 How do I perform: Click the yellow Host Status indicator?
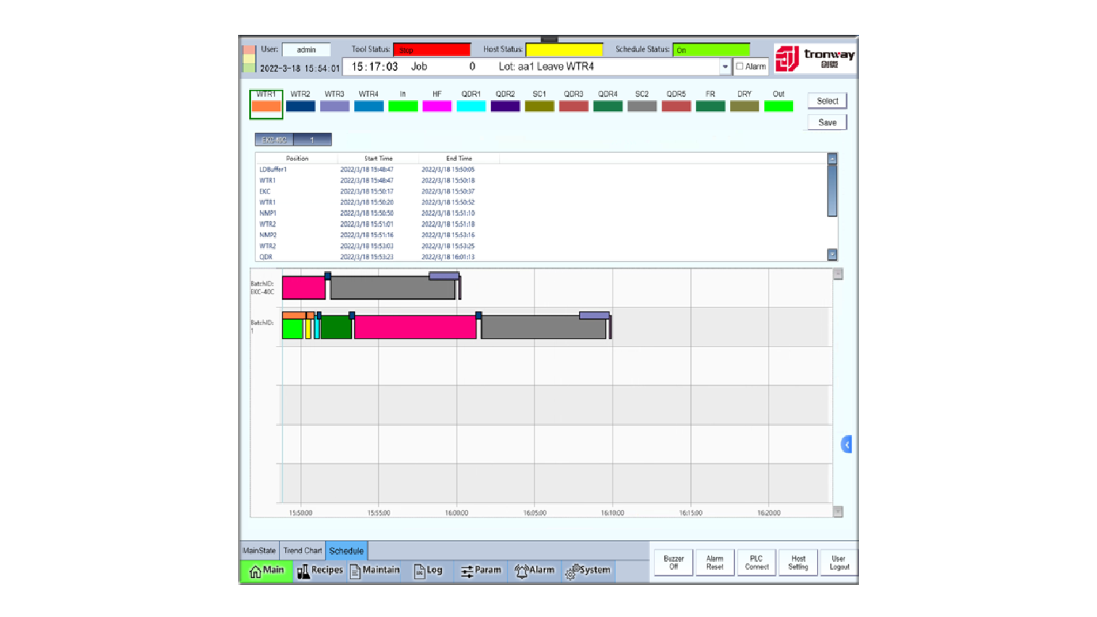[x=564, y=50]
